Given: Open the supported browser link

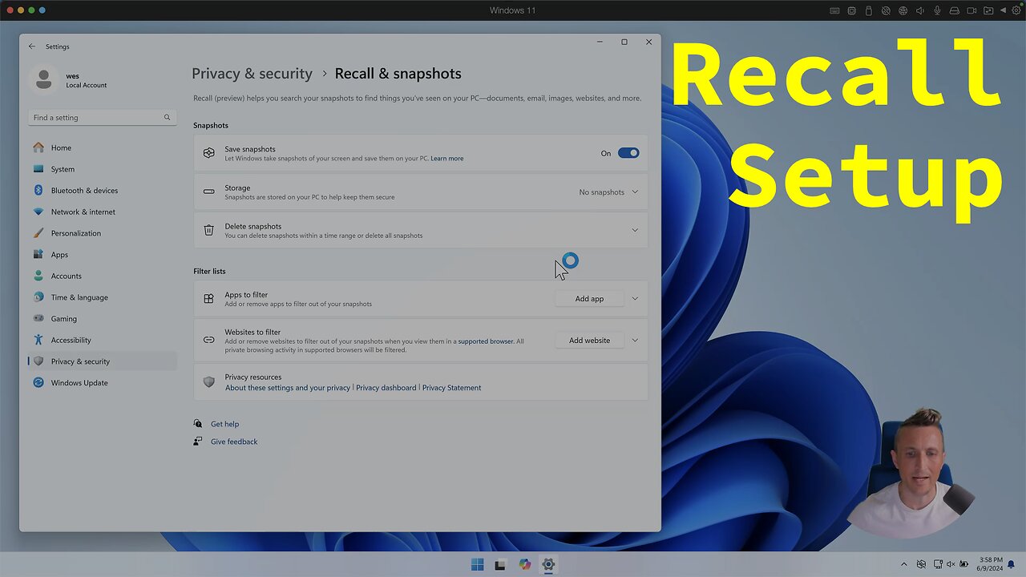Looking at the screenshot, I should (486, 341).
